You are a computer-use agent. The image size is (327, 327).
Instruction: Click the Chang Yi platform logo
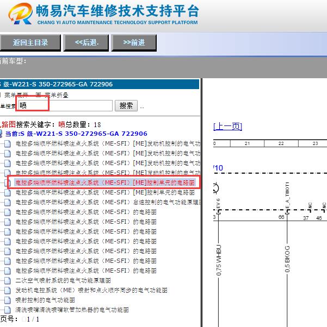click(21, 14)
